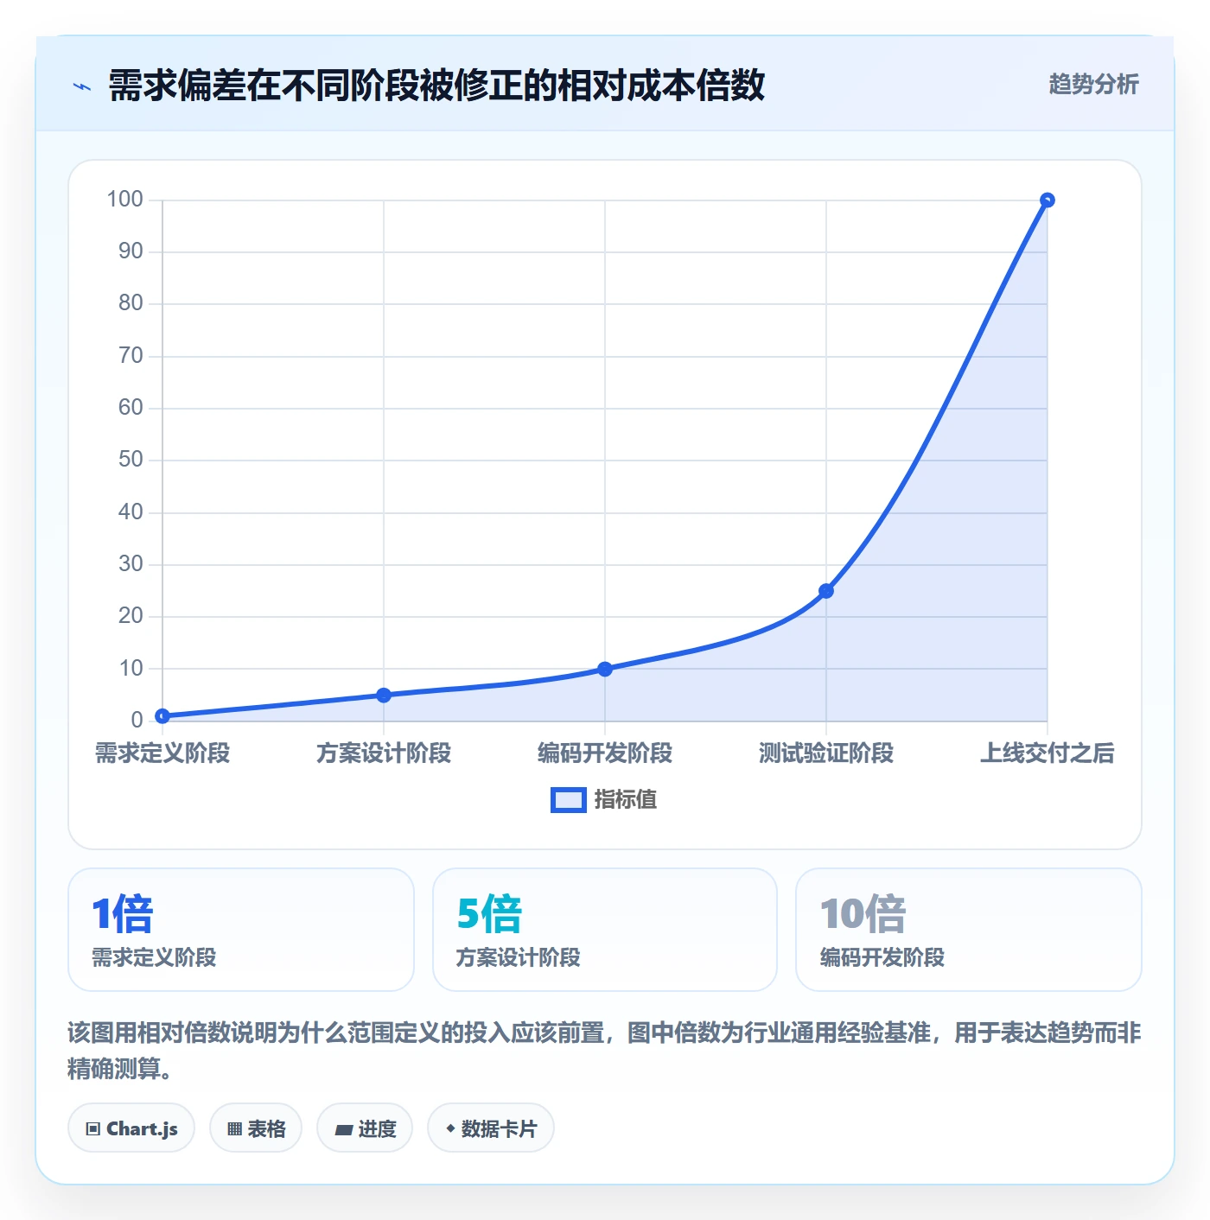Click the 5倍 方案设计阶段 data card

point(605,930)
